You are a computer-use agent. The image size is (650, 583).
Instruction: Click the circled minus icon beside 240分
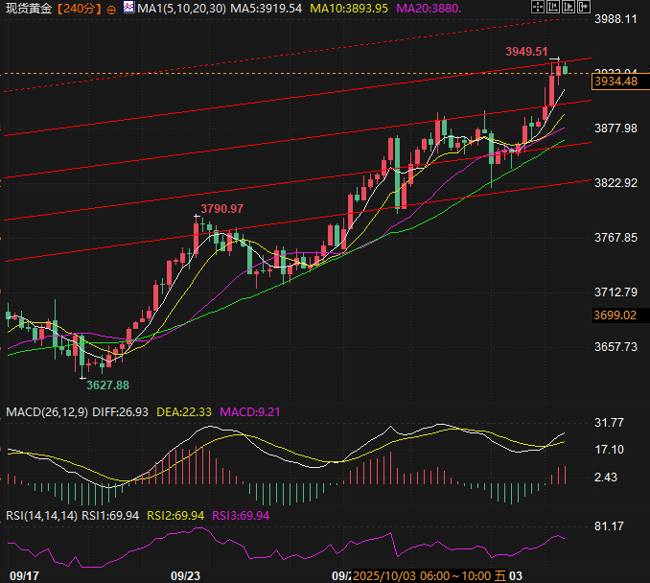pyautogui.click(x=110, y=9)
